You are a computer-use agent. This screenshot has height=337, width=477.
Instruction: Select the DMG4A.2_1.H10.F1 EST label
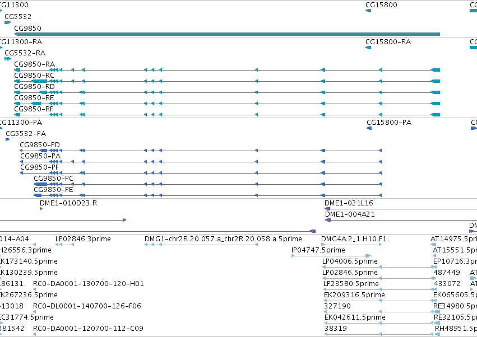coord(354,239)
